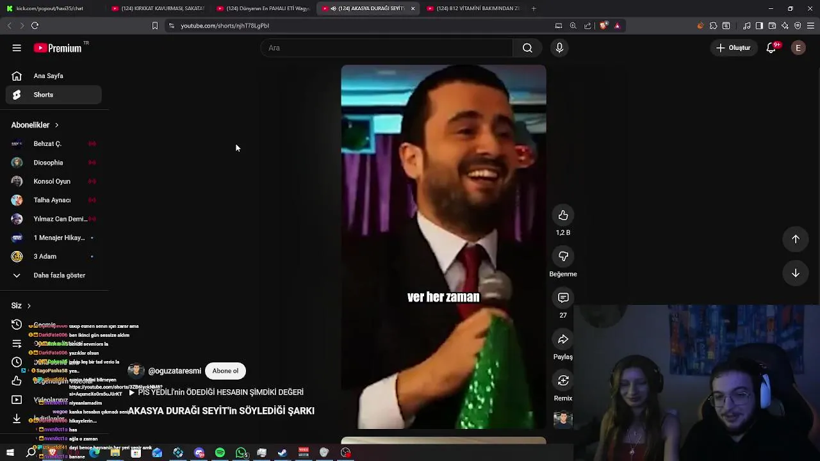Open Brave wallet icon in toolbar
The height and width of the screenshot is (461, 820).
772,26
